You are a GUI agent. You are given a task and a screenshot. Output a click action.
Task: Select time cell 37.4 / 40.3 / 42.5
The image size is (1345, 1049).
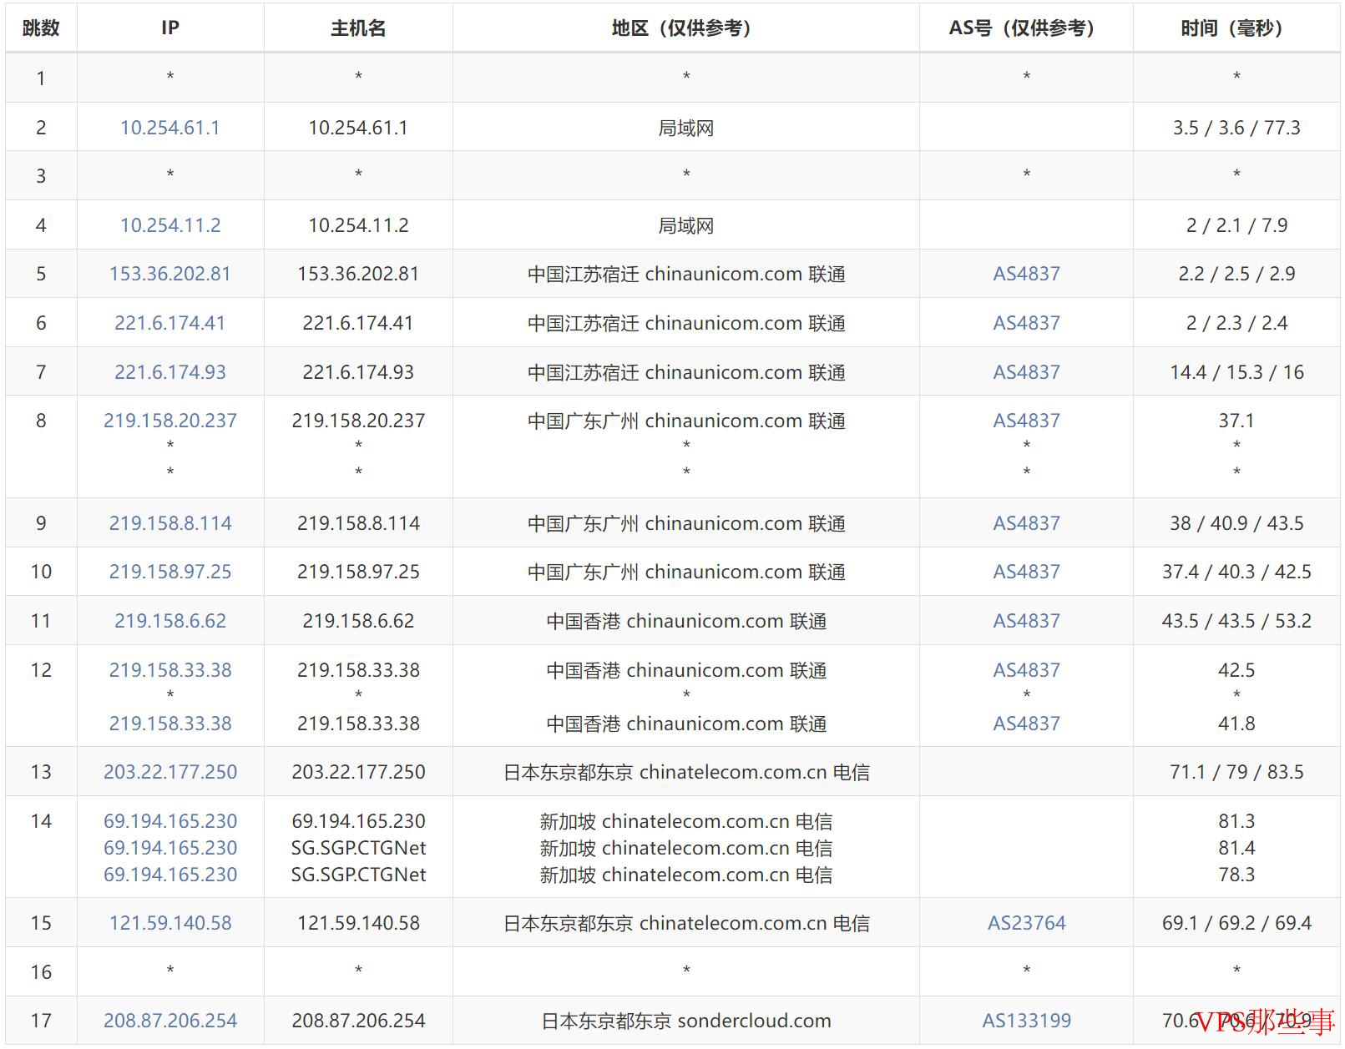(1236, 572)
